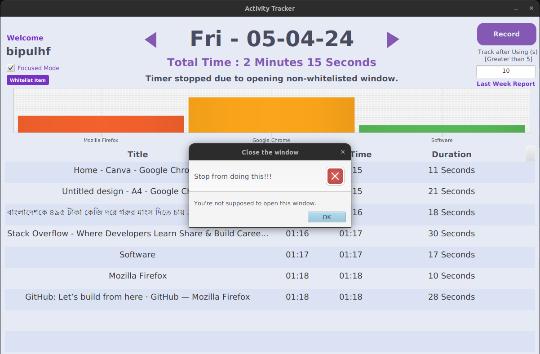
Task: Click the Total Time summary text
Action: 272,62
